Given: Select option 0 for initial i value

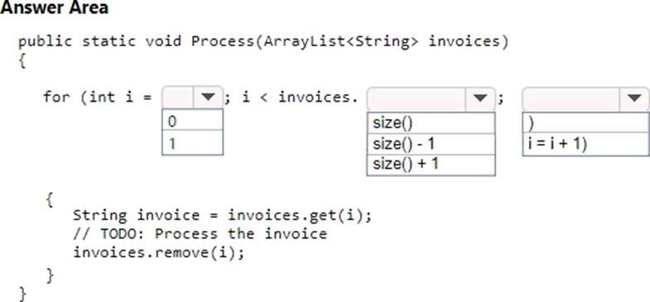Looking at the screenshot, I should (192, 121).
